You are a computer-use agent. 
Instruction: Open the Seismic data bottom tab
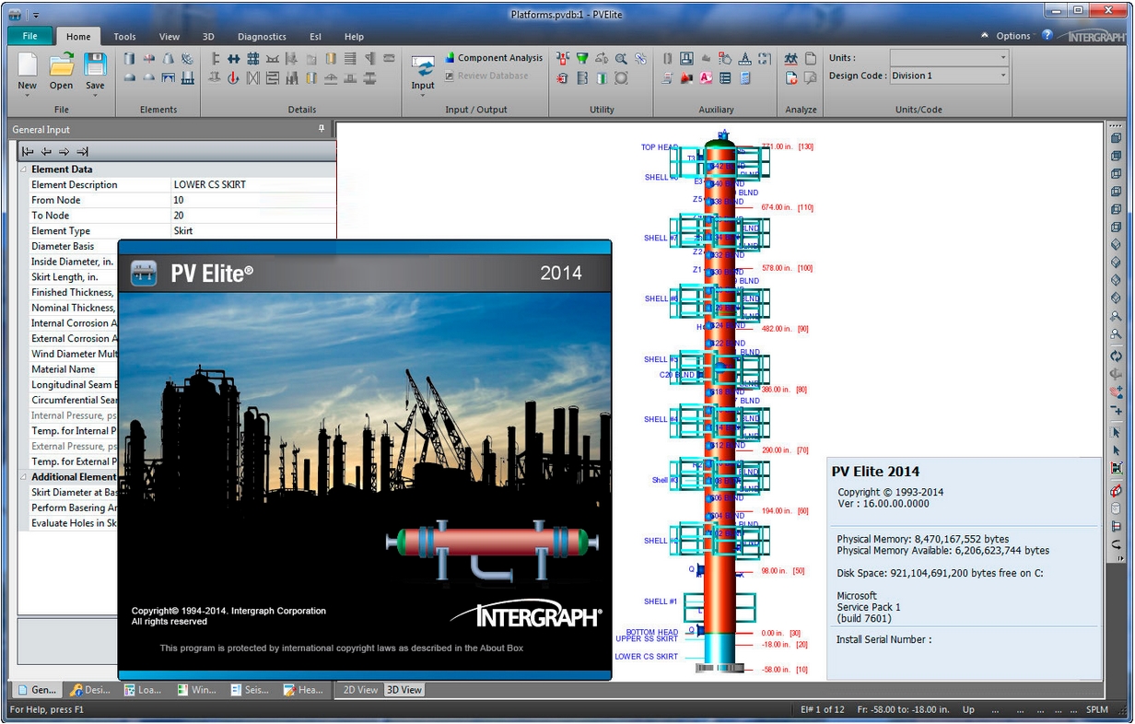click(x=250, y=689)
